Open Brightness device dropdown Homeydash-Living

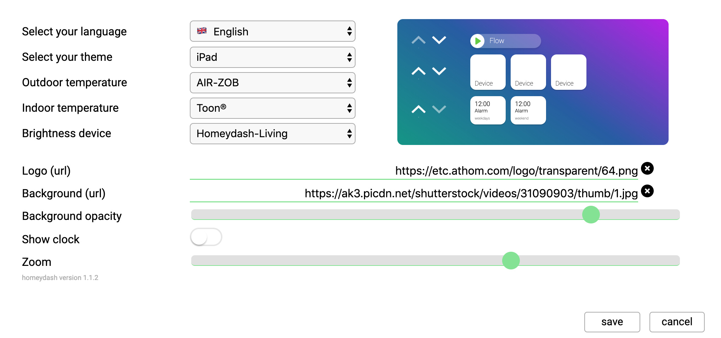click(272, 134)
